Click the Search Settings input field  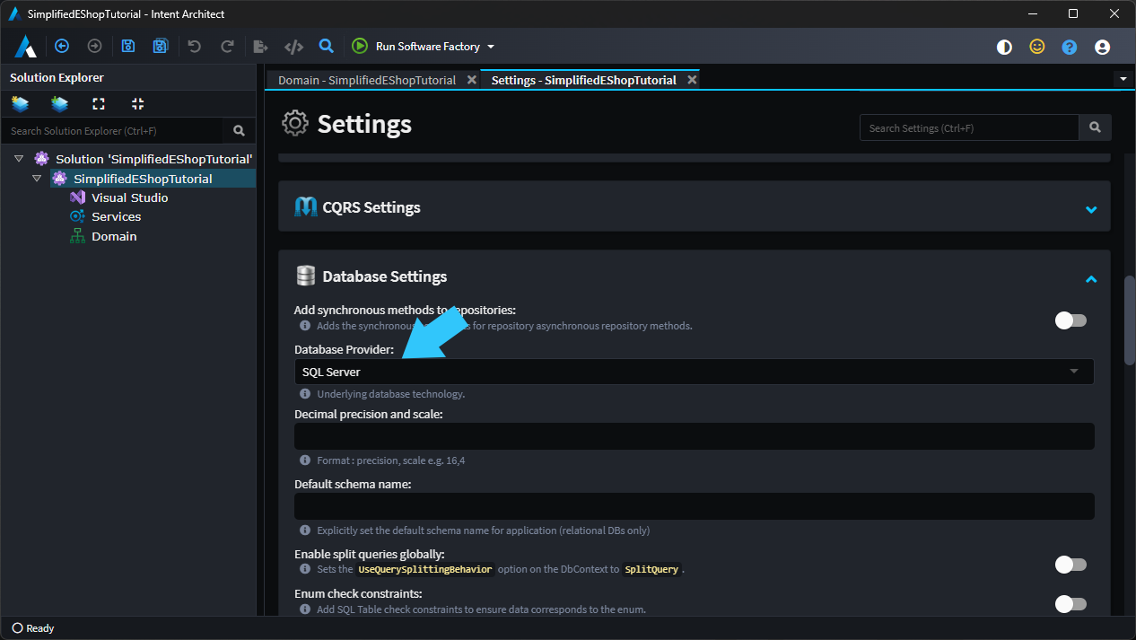(969, 127)
